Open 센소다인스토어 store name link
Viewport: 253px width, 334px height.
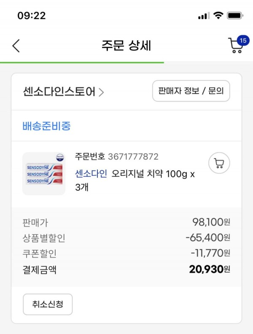point(59,92)
